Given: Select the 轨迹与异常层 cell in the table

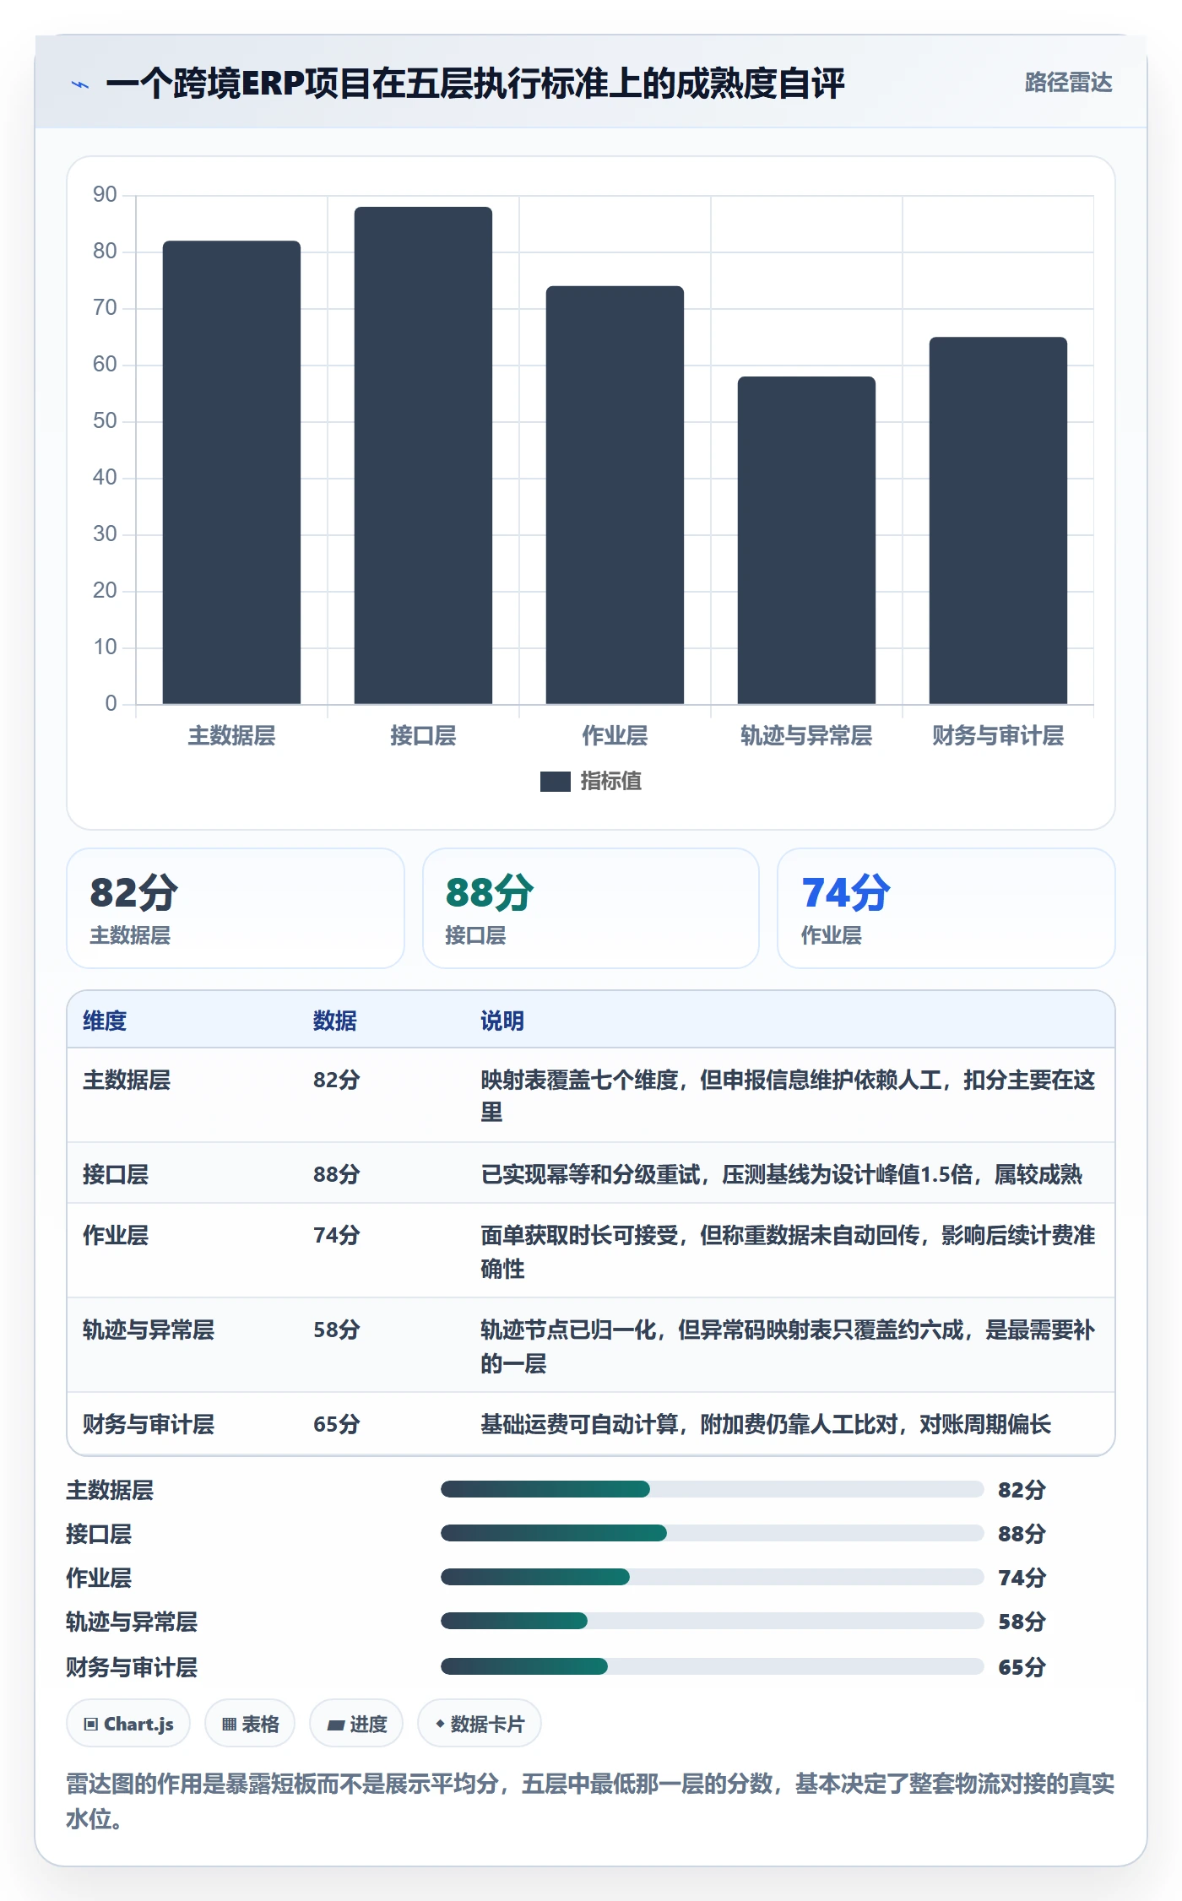Looking at the screenshot, I should tap(149, 1330).
